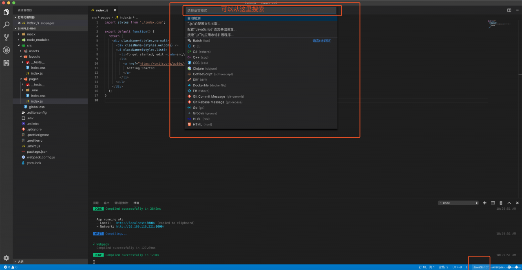Switch to the 输出 panel tab

coord(106,203)
